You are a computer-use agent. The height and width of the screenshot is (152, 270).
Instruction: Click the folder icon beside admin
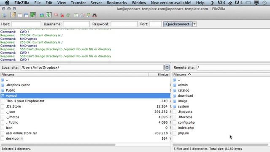click(175, 85)
